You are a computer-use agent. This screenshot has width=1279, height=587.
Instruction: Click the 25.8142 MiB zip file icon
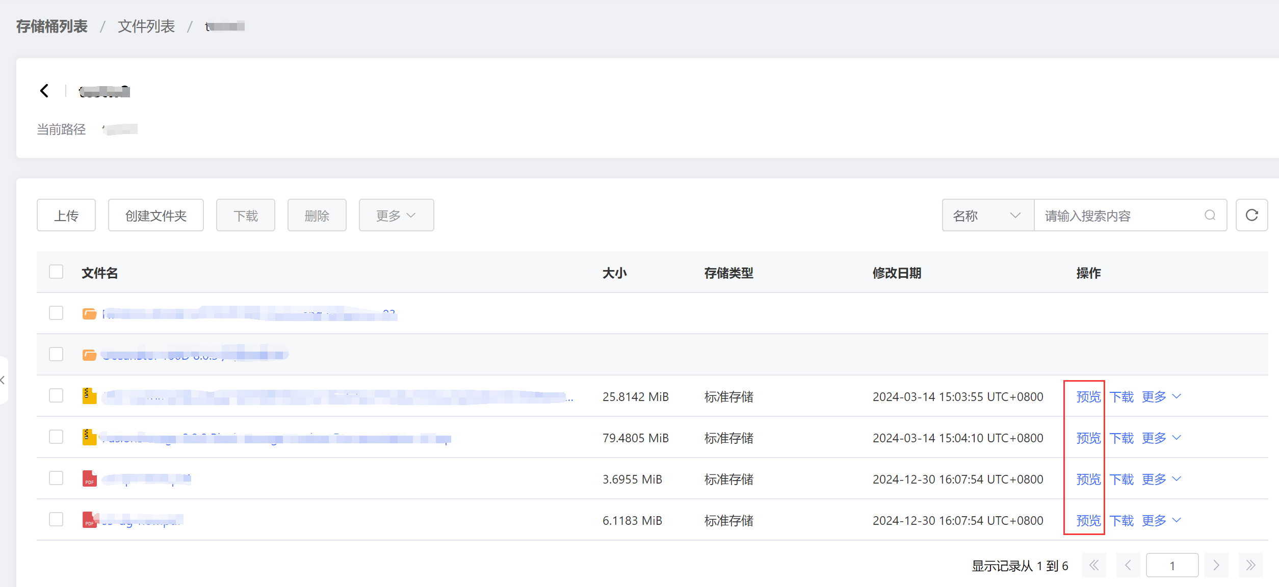point(89,396)
